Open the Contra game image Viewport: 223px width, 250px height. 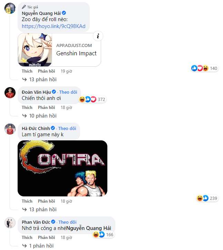62,168
